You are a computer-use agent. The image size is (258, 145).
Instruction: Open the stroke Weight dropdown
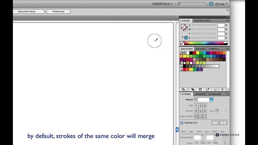tap(211, 99)
